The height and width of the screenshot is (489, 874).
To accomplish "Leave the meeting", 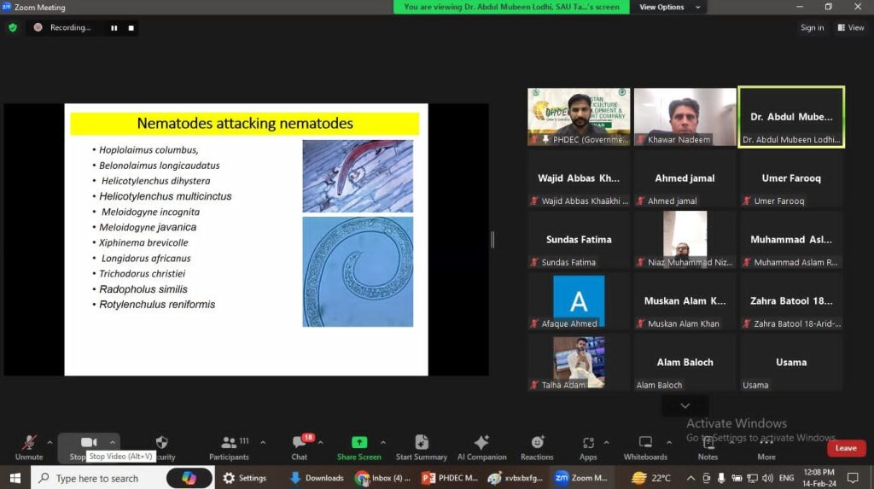I will [x=846, y=448].
